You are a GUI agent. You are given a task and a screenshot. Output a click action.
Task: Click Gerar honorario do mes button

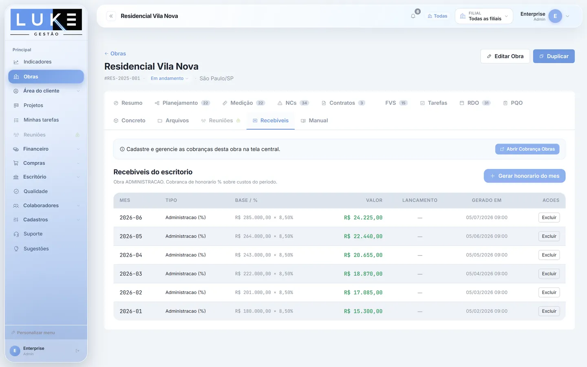[x=525, y=176]
